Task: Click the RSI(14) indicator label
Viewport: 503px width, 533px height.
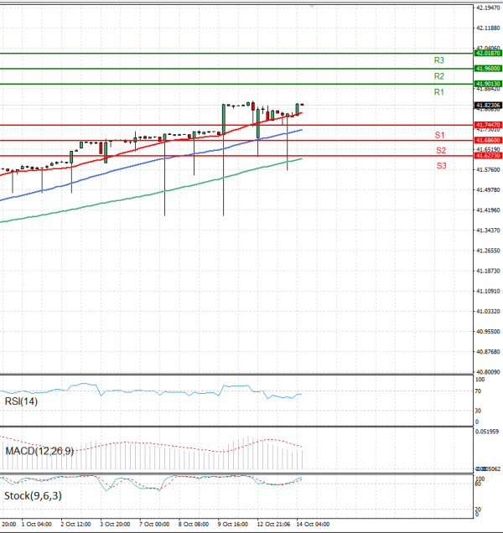Action: 22,401
